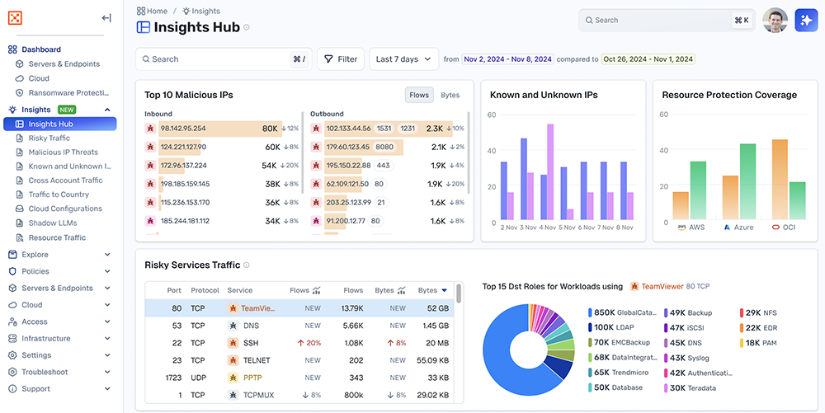The height and width of the screenshot is (413, 825).
Task: Click the top-right global Search field
Action: [x=660, y=21]
